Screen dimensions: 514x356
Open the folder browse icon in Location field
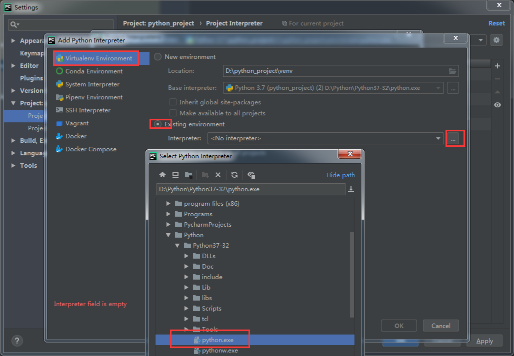(x=452, y=71)
